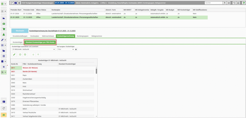Screen dimensions: 246x118
Task: Click the green up arrow button
Action: click(38, 55)
